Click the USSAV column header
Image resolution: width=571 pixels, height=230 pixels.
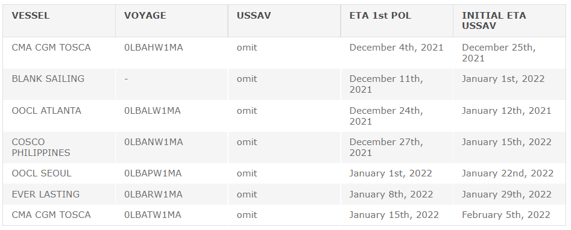click(285, 21)
